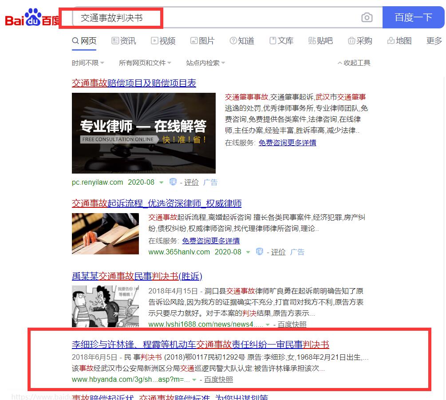The height and width of the screenshot is (400, 446).
Task: Click the pc.renyilaw.com URL
Action: point(97,182)
